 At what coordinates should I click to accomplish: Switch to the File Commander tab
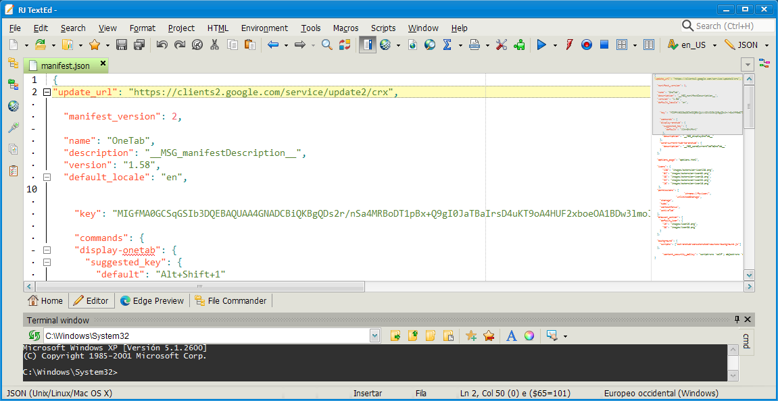pos(230,300)
